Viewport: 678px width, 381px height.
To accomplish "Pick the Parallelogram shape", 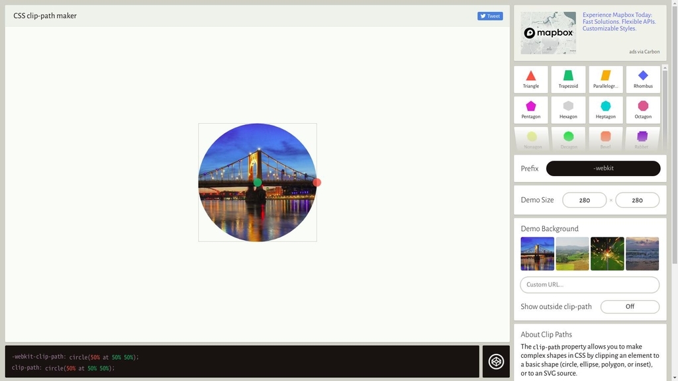I will 605,79.
